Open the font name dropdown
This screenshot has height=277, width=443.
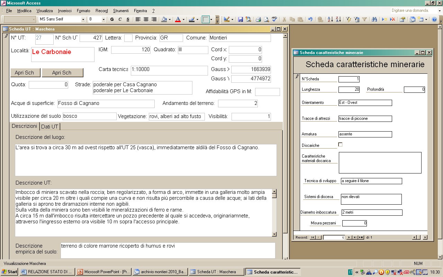click(83, 19)
